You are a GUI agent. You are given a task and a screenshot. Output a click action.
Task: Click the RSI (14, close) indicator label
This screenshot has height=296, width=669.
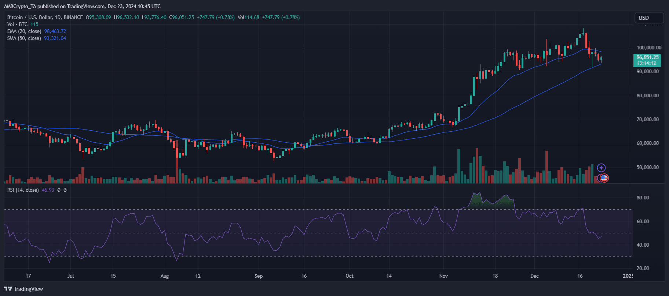tap(23, 190)
